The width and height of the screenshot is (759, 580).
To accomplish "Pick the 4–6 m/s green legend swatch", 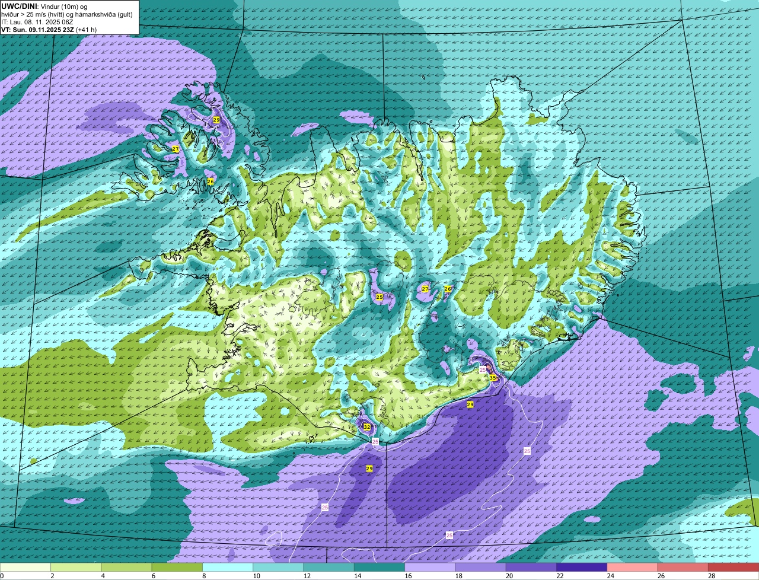I will tap(126, 568).
